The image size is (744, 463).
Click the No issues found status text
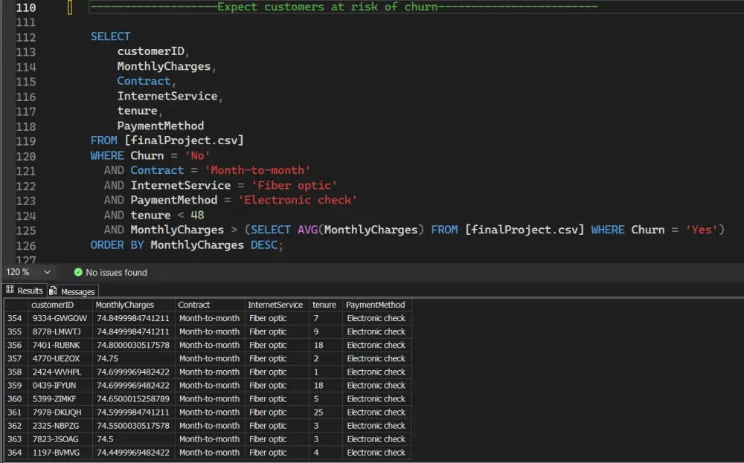pos(116,273)
